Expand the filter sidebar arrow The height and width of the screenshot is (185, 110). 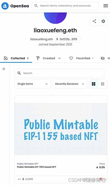(4, 69)
